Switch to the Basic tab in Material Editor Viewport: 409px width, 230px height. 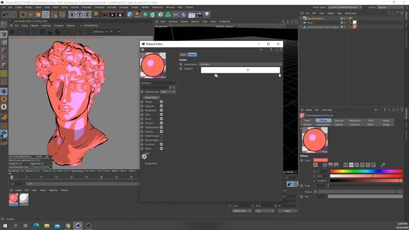point(183,54)
